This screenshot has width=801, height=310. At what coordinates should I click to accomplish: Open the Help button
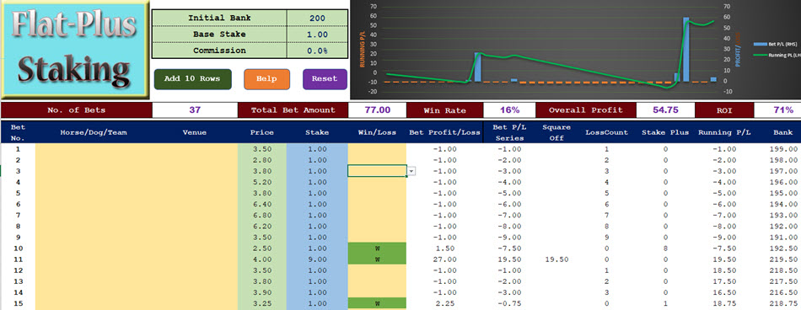click(266, 79)
